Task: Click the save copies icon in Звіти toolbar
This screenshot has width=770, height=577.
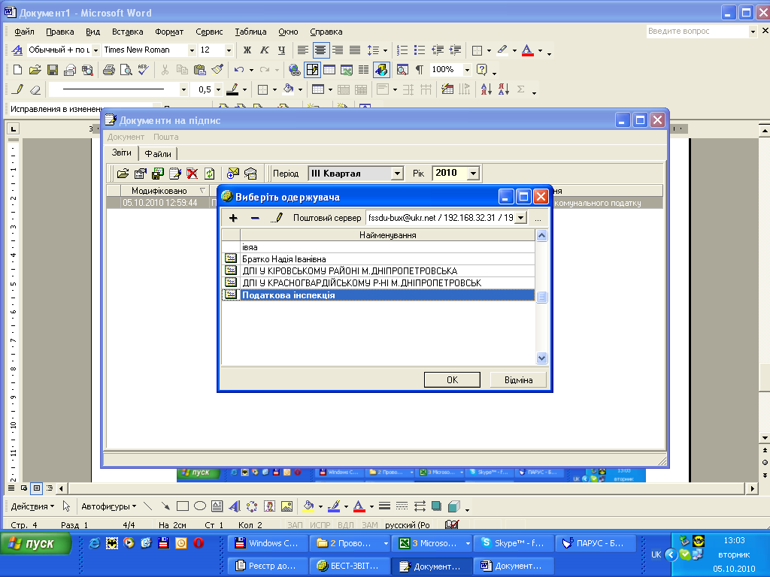Action: (x=158, y=174)
